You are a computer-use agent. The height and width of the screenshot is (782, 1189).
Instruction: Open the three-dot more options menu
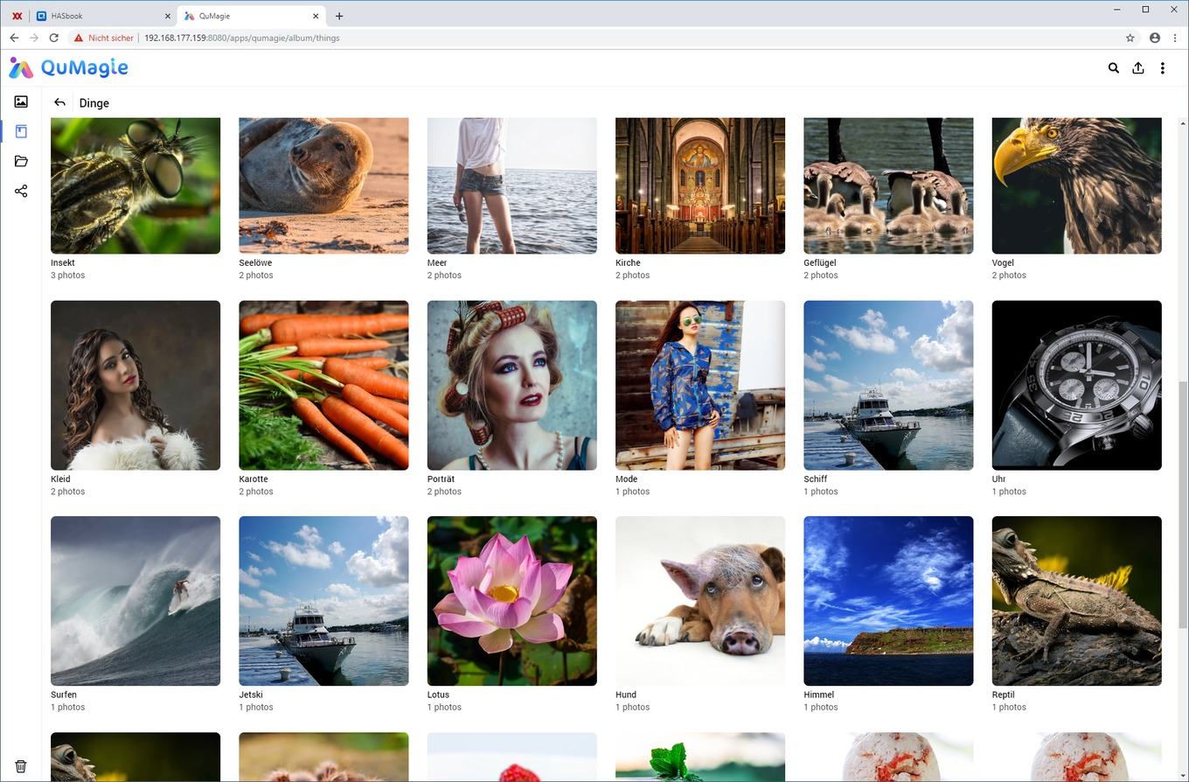tap(1163, 67)
